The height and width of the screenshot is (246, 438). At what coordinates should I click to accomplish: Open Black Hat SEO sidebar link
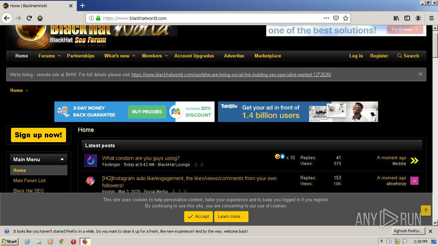[x=28, y=191]
